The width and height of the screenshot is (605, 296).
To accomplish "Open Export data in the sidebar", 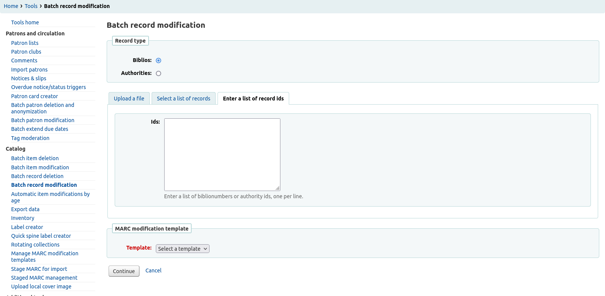I will [25, 209].
